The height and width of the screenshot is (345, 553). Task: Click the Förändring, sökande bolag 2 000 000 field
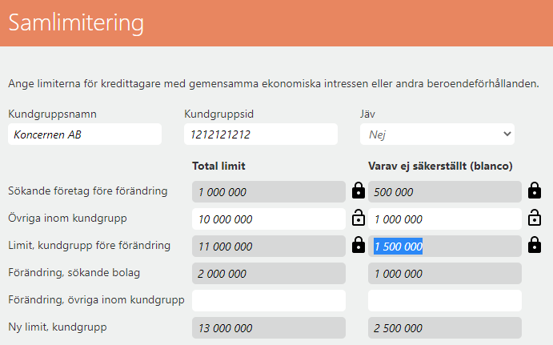click(x=269, y=274)
